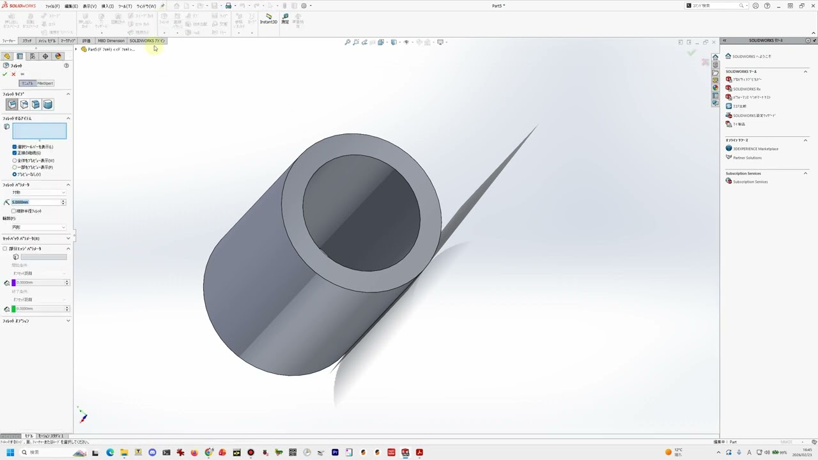Click the Print icon in the top toolbar
Image resolution: width=818 pixels, height=460 pixels.
pyautogui.click(x=228, y=6)
